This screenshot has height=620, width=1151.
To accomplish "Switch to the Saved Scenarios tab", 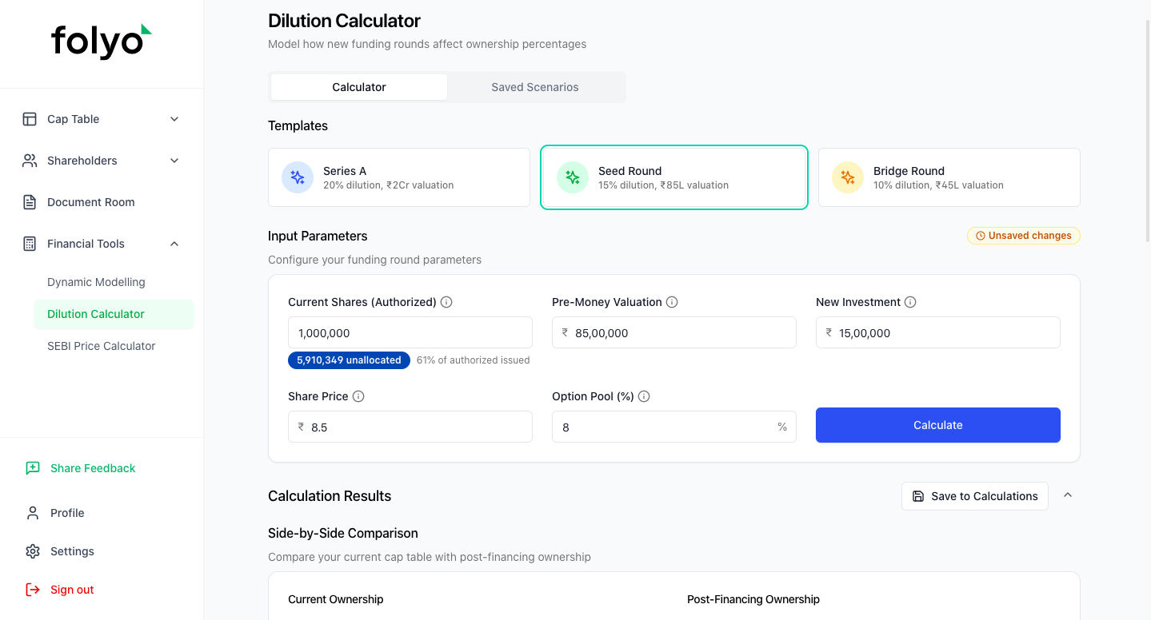I will click(535, 87).
